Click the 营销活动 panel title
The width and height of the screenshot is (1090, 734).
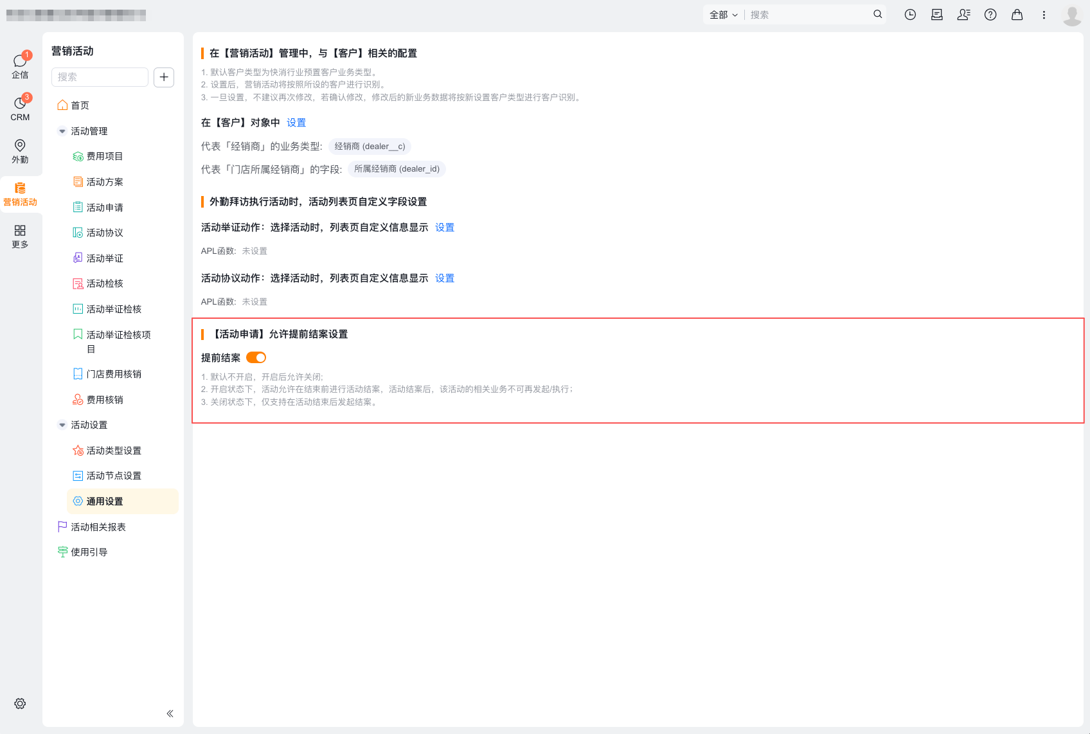[73, 51]
